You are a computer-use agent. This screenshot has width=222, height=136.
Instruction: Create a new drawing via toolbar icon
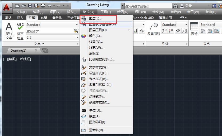pyautogui.click(x=17, y=6)
